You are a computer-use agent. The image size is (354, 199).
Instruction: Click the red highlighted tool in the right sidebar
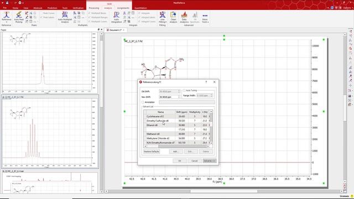click(x=350, y=48)
